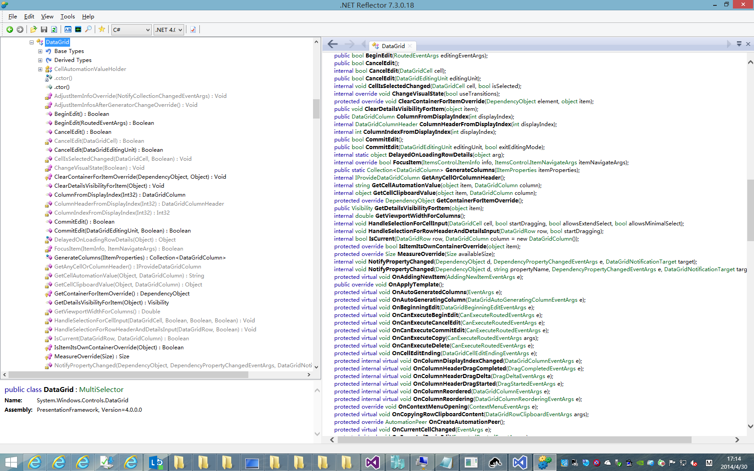Click .NET Reflector gears icon on taskbar

pos(544,462)
